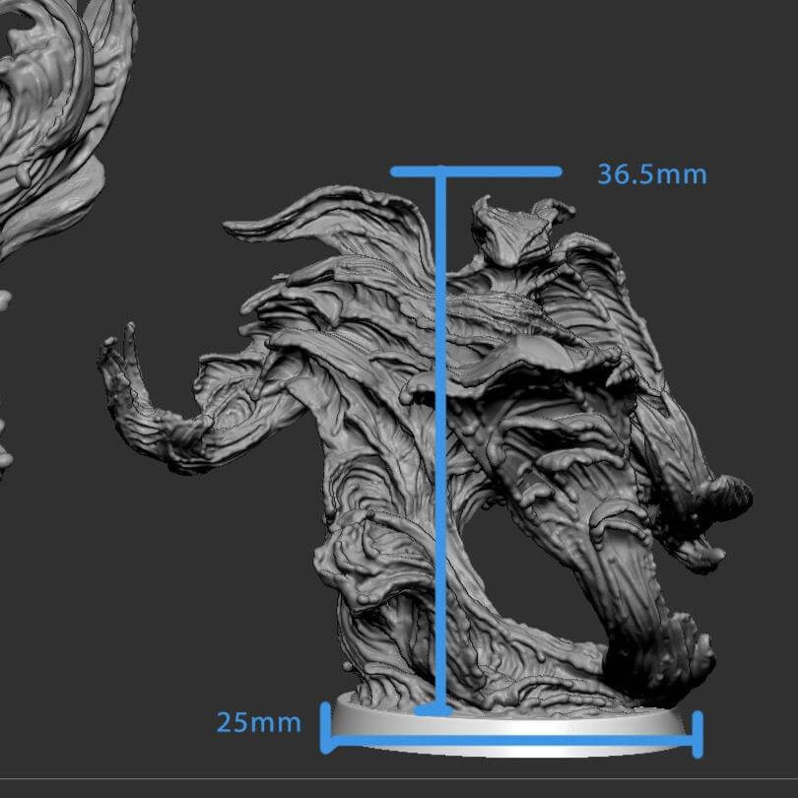Click the top cap of the height marker

[x=476, y=171]
